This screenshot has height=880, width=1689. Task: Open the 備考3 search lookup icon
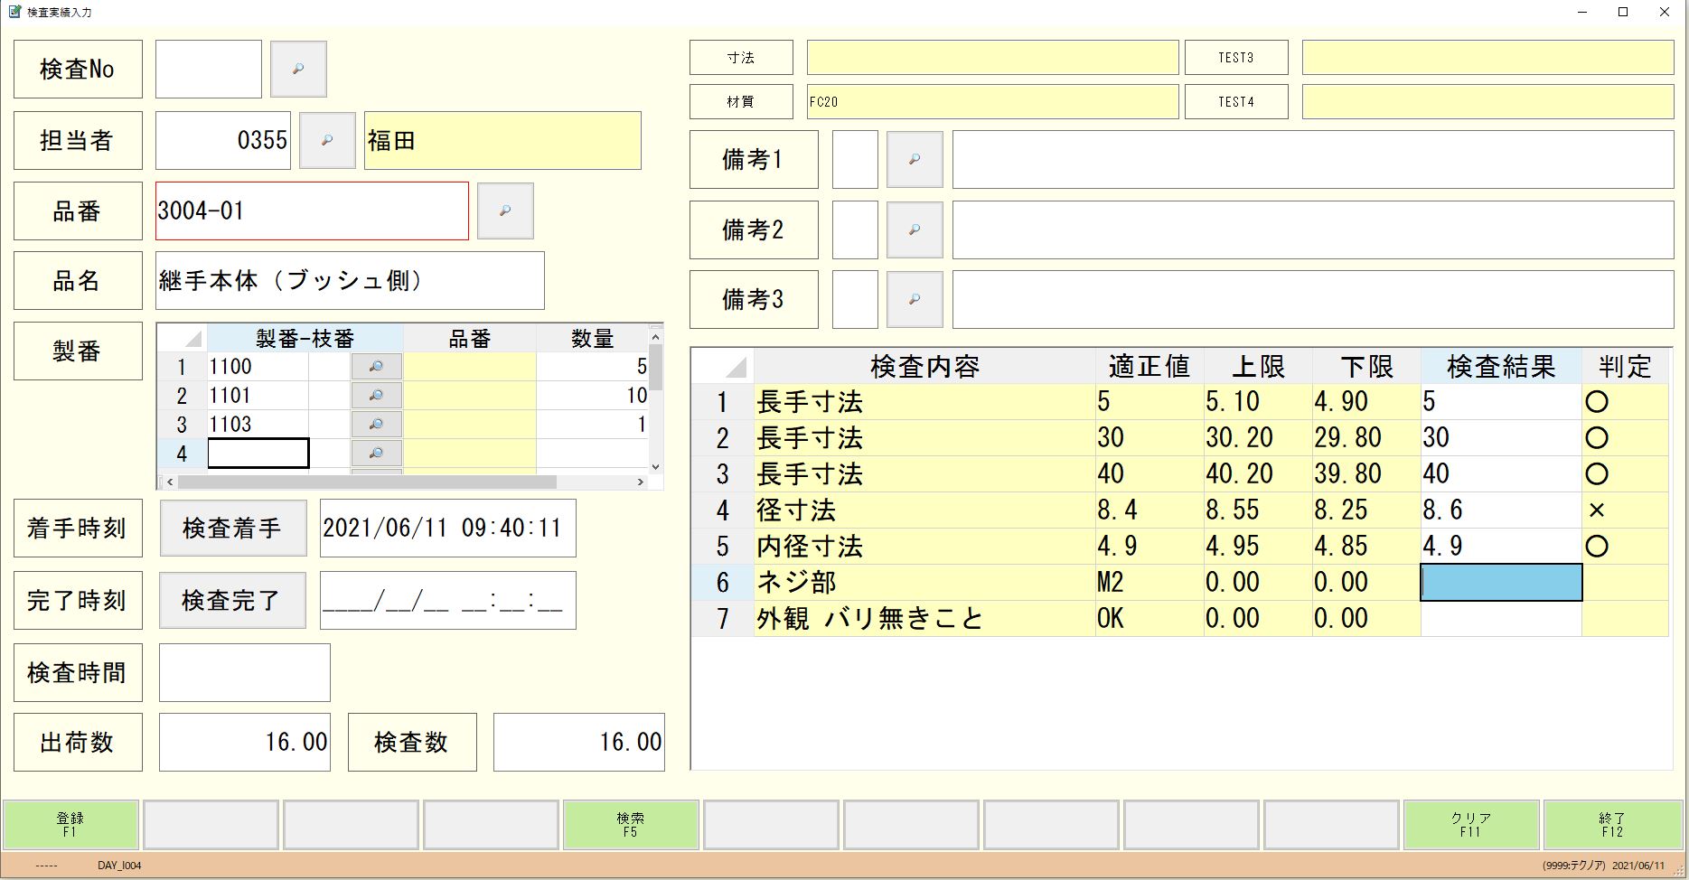click(x=915, y=299)
